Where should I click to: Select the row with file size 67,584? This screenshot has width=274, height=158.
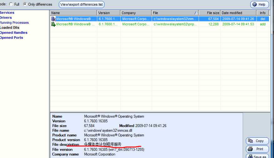coord(160,19)
